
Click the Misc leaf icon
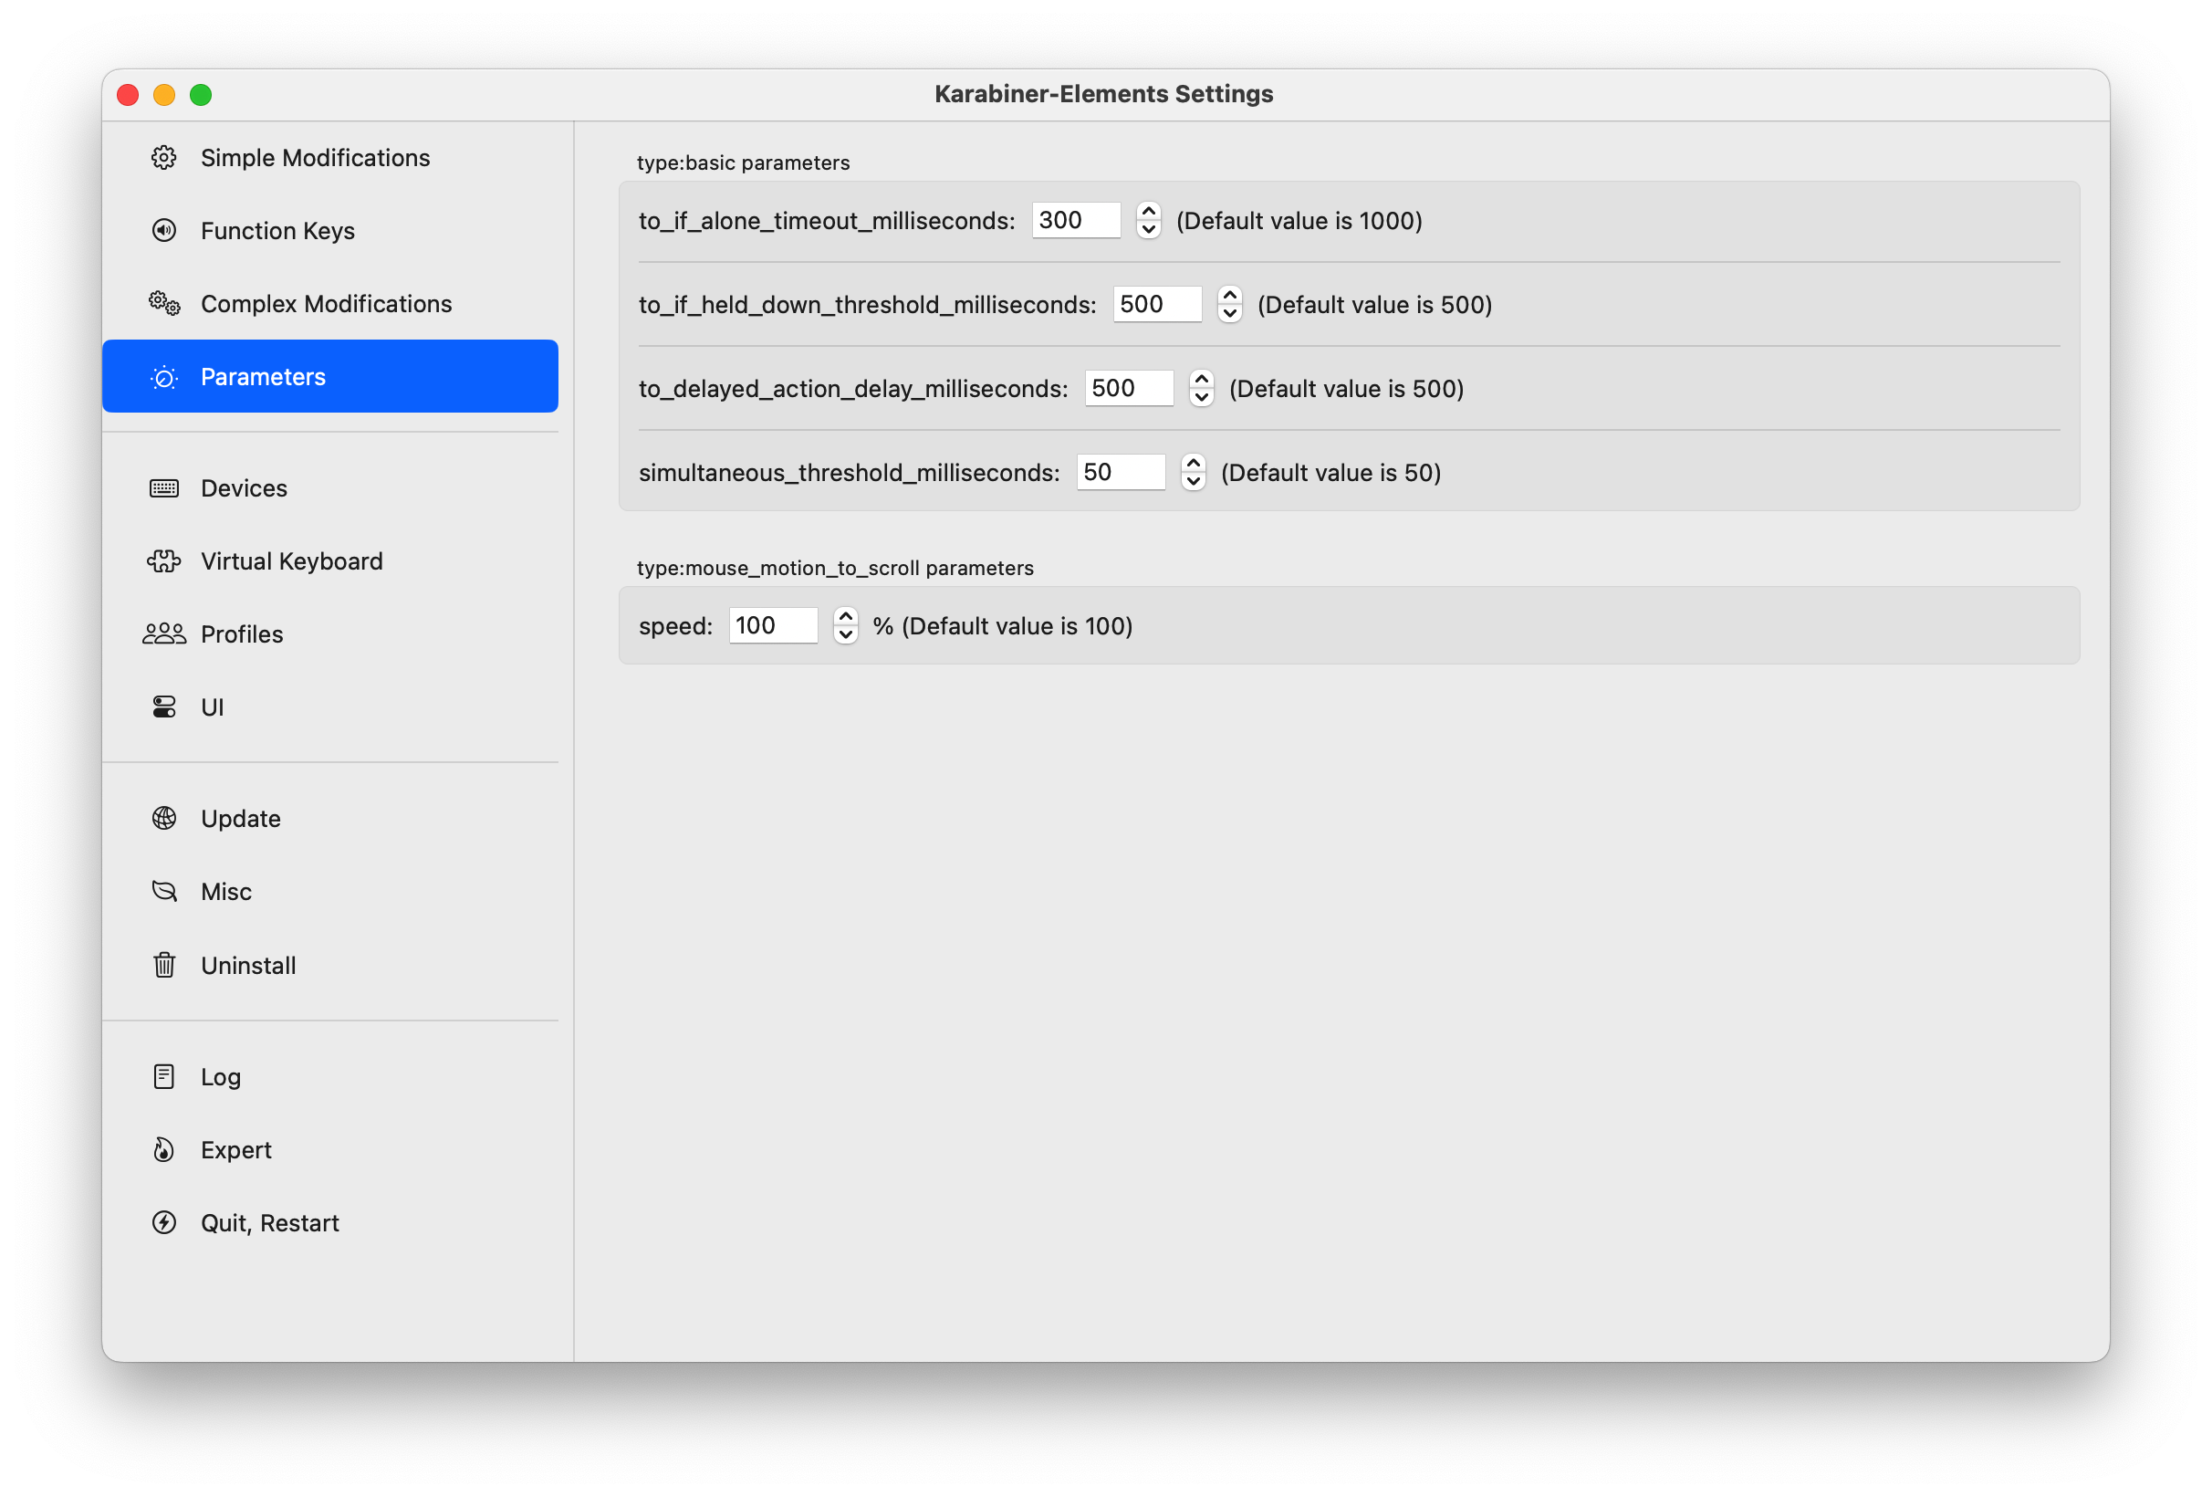click(163, 893)
